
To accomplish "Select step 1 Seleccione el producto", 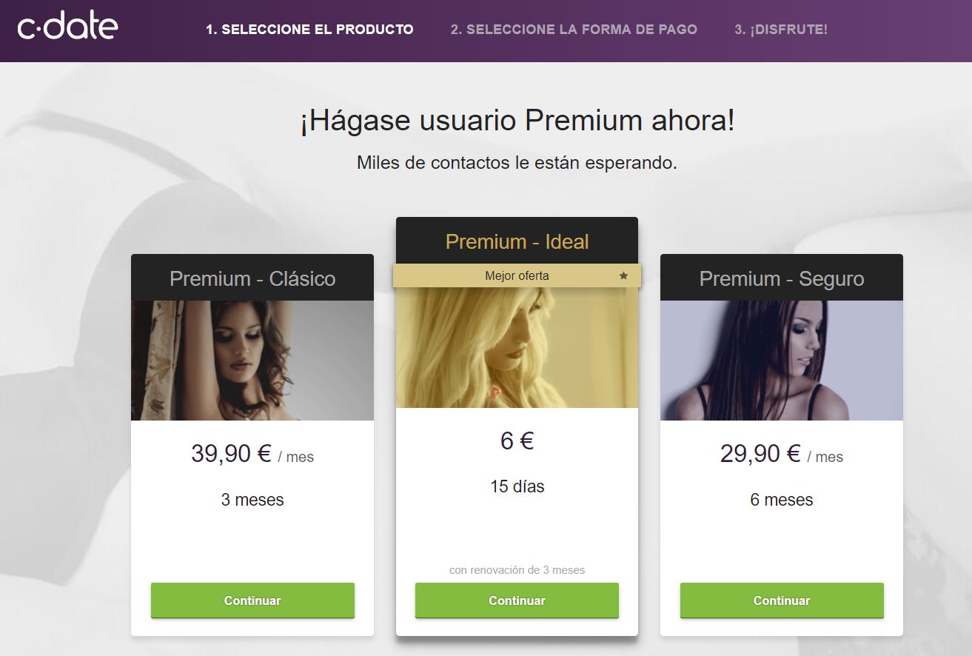I will click(x=309, y=30).
